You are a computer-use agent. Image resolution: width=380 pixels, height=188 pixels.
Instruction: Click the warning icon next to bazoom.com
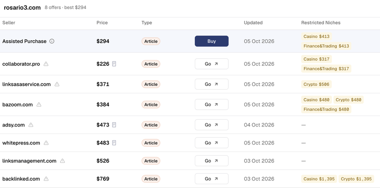(39, 104)
